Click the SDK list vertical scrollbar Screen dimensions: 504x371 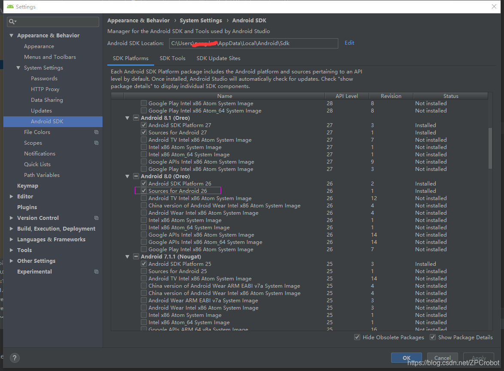(x=490, y=148)
